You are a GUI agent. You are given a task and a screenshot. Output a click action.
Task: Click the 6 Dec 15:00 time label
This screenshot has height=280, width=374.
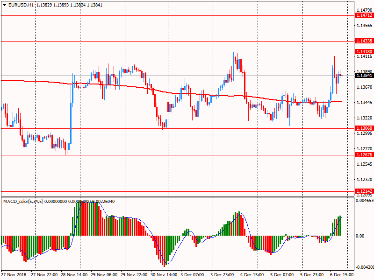click(342, 275)
